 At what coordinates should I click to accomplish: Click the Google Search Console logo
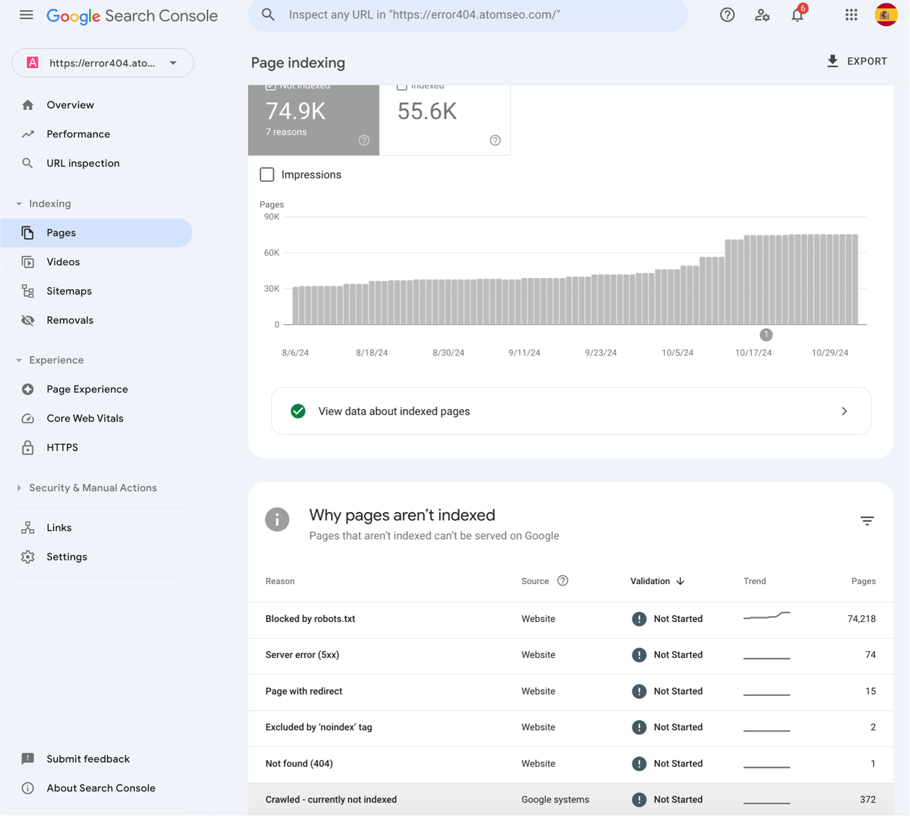[x=132, y=16]
